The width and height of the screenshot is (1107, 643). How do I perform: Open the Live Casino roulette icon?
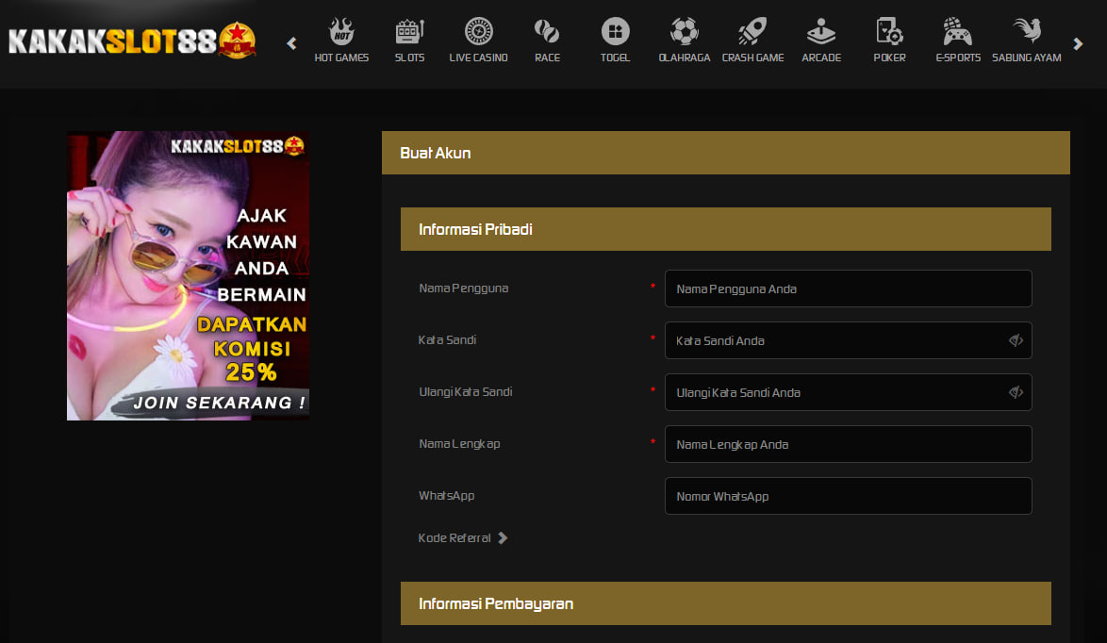click(479, 31)
